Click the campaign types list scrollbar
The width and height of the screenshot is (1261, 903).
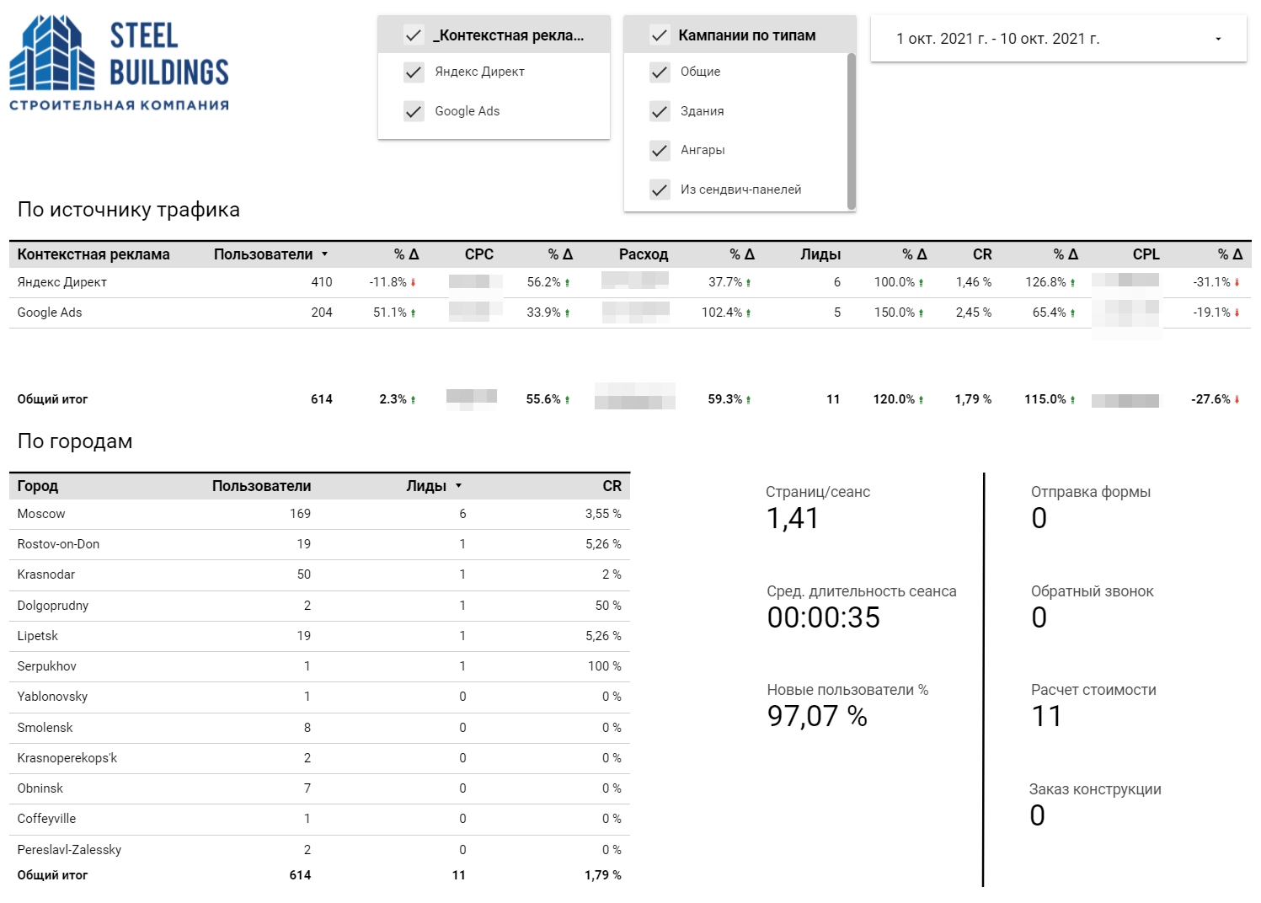[851, 131]
